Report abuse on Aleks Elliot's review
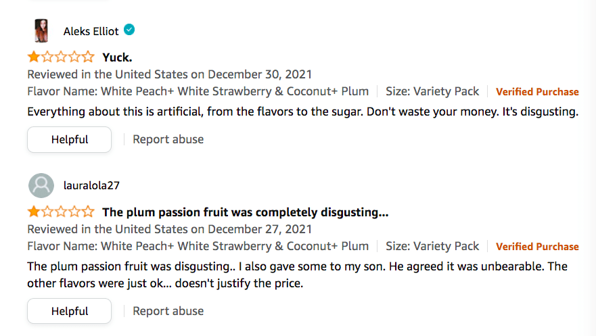Image resolution: width=596 pixels, height=336 pixels. [x=168, y=139]
